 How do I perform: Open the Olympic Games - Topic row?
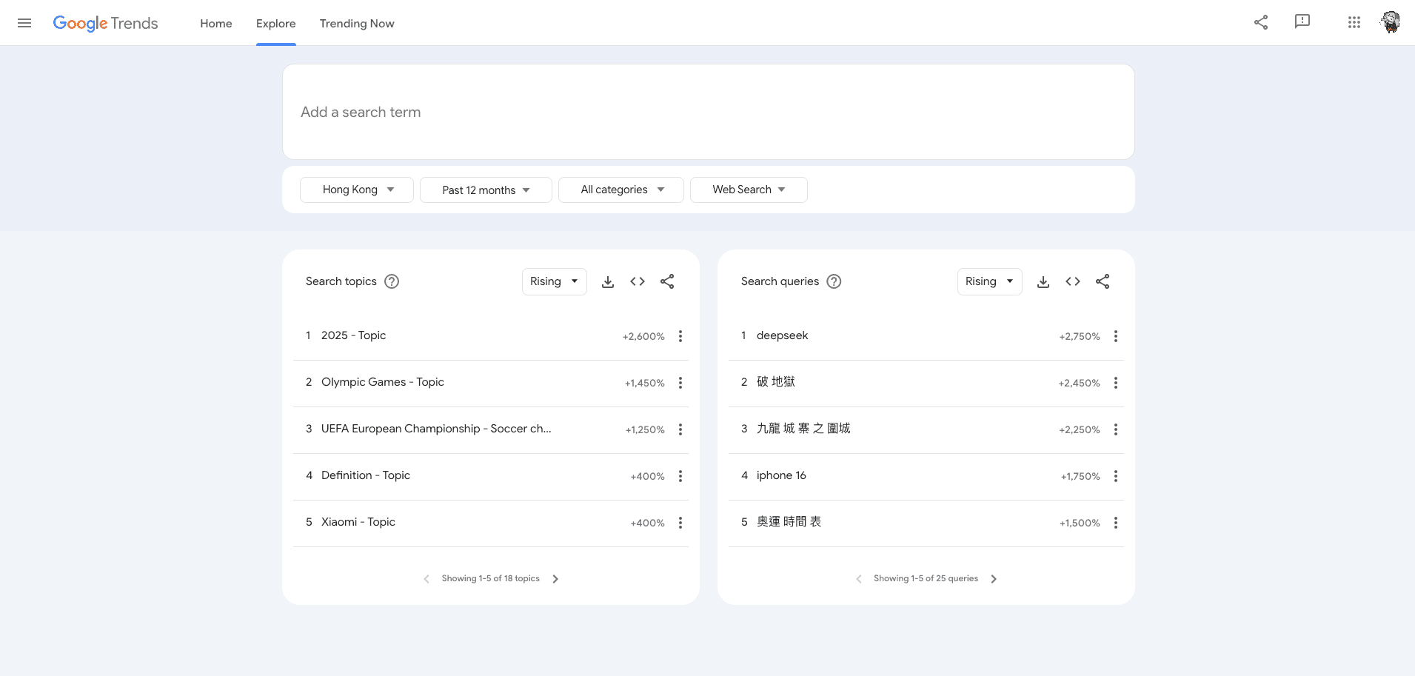491,383
